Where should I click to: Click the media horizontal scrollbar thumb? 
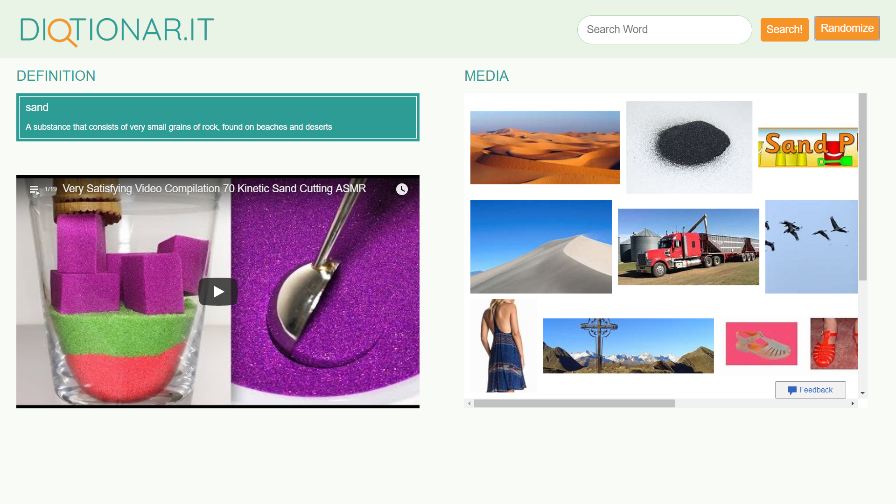pos(574,404)
